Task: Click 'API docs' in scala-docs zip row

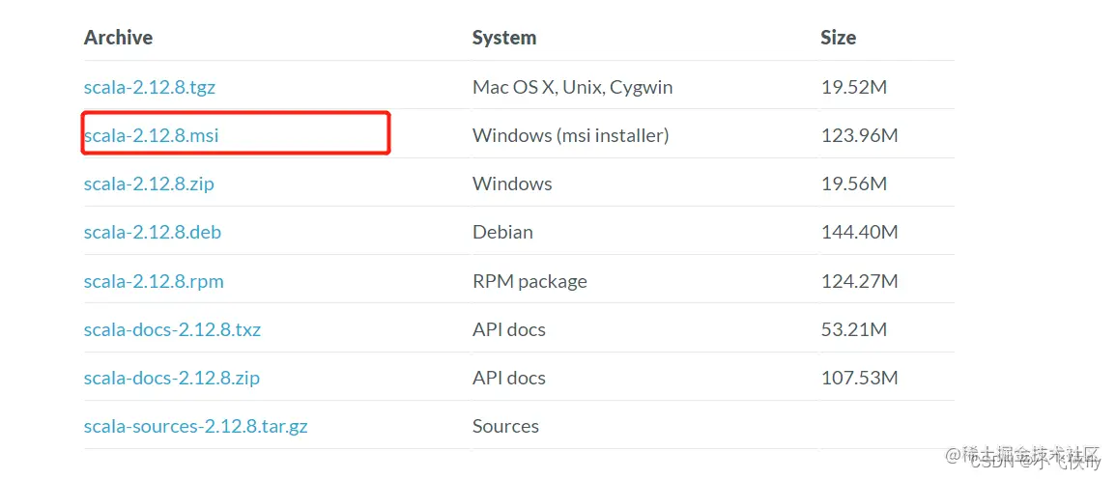Action: [x=509, y=379]
